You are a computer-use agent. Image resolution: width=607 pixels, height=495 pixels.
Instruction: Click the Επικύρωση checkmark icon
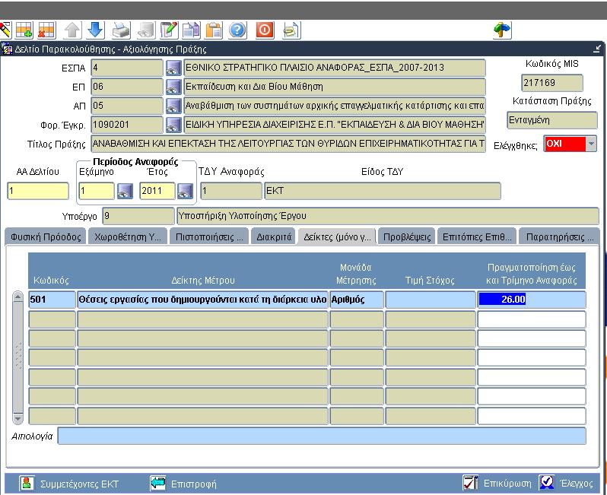[x=470, y=483]
